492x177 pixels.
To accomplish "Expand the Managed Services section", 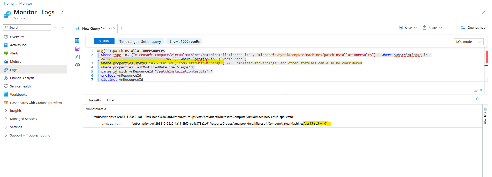I will [6, 119].
